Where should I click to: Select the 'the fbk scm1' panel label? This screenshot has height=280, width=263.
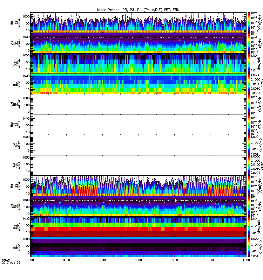[x=17, y=247]
